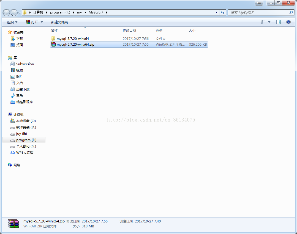Screen dimensions: 297x234
Task: Select the MySql5.7 breadcrumb in address bar
Action: pos(96,12)
